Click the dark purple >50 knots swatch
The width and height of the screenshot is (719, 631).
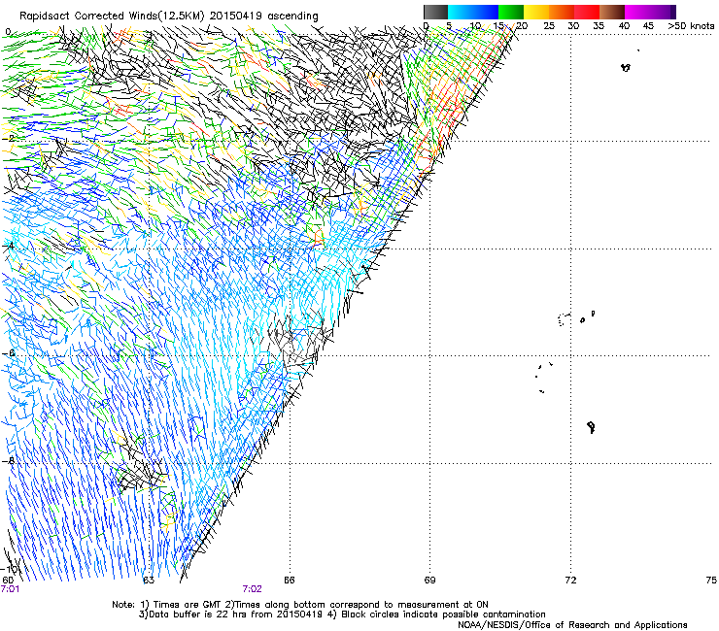tap(673, 12)
